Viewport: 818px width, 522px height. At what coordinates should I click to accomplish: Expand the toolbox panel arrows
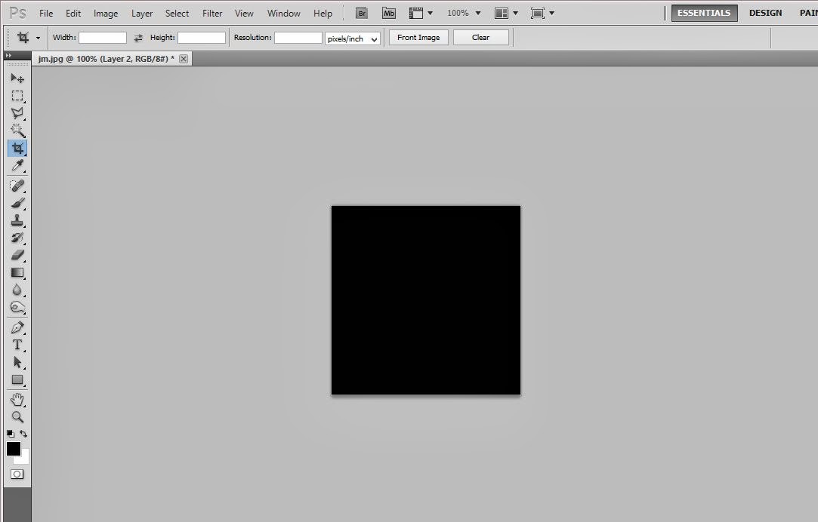[8, 55]
